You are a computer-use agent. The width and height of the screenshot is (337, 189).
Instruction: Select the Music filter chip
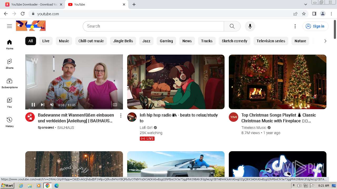[64, 41]
